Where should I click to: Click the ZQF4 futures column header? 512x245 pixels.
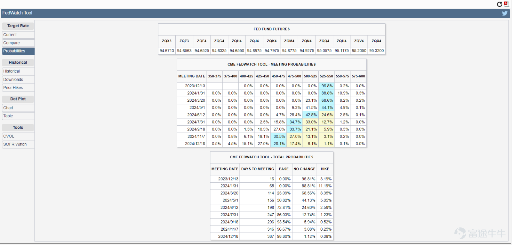202,41
